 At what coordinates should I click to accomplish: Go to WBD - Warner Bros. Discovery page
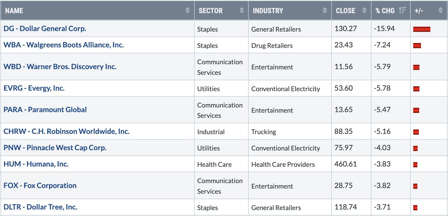tap(60, 67)
